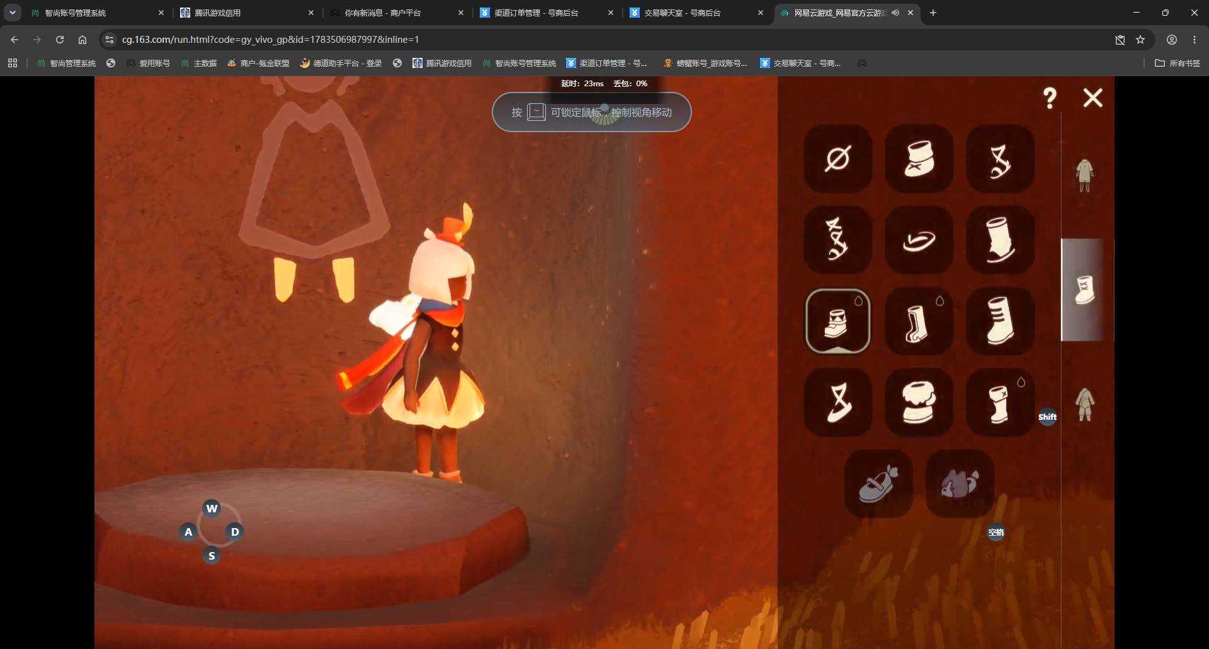Choose the flat slipper footwear

(x=919, y=240)
